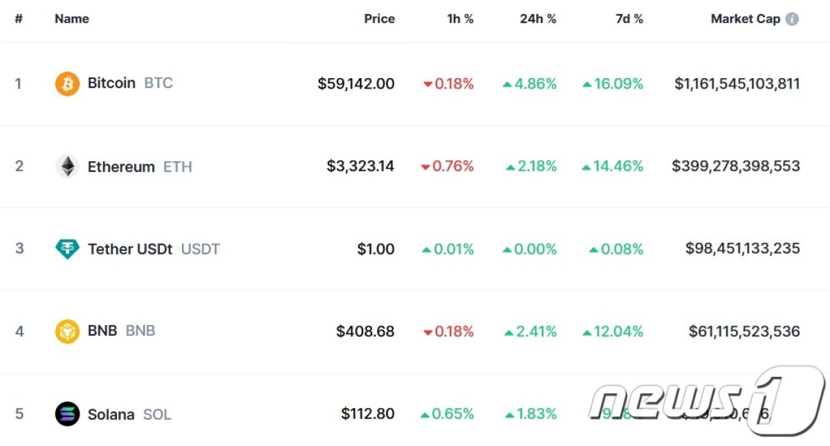Sort coins by Name header
Screen dimensions: 830x446
pos(72,19)
